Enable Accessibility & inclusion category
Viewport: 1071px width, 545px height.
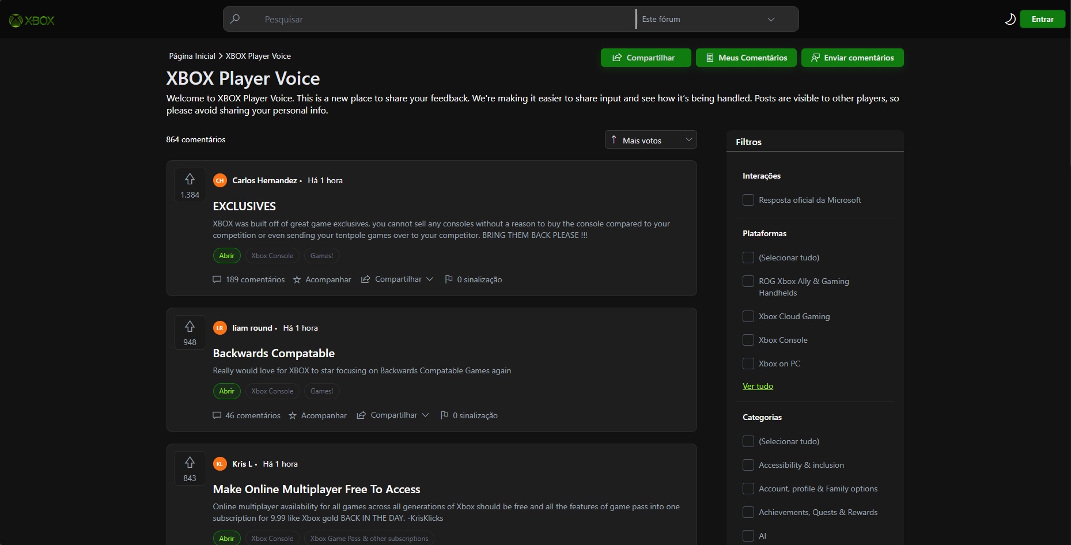tap(748, 465)
